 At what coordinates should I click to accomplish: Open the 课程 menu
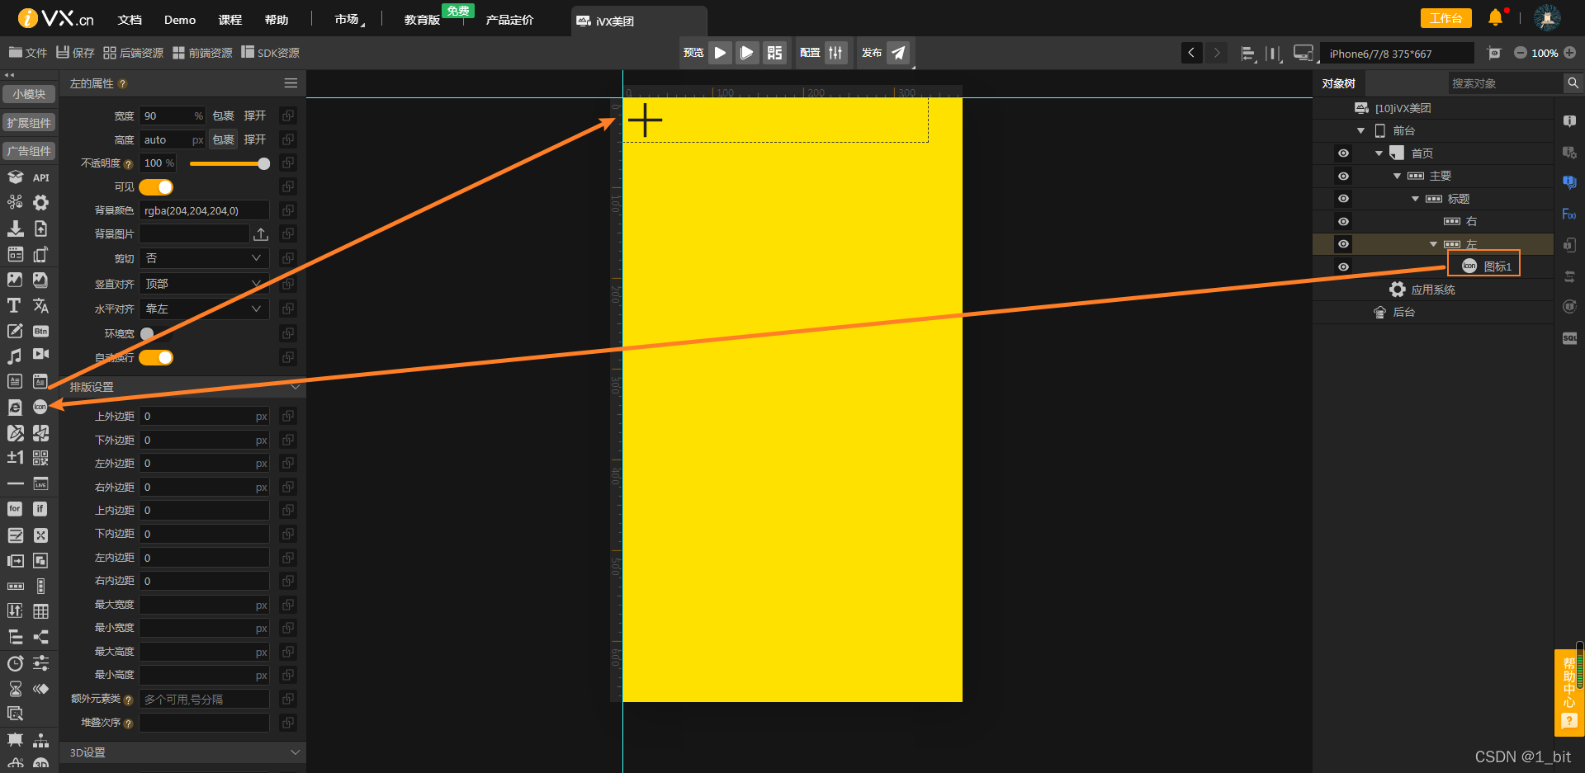pos(229,20)
